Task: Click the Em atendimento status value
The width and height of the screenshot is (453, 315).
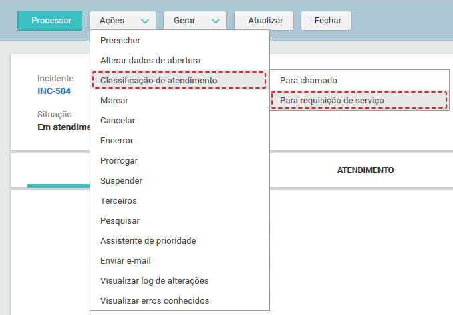Action: tap(64, 127)
